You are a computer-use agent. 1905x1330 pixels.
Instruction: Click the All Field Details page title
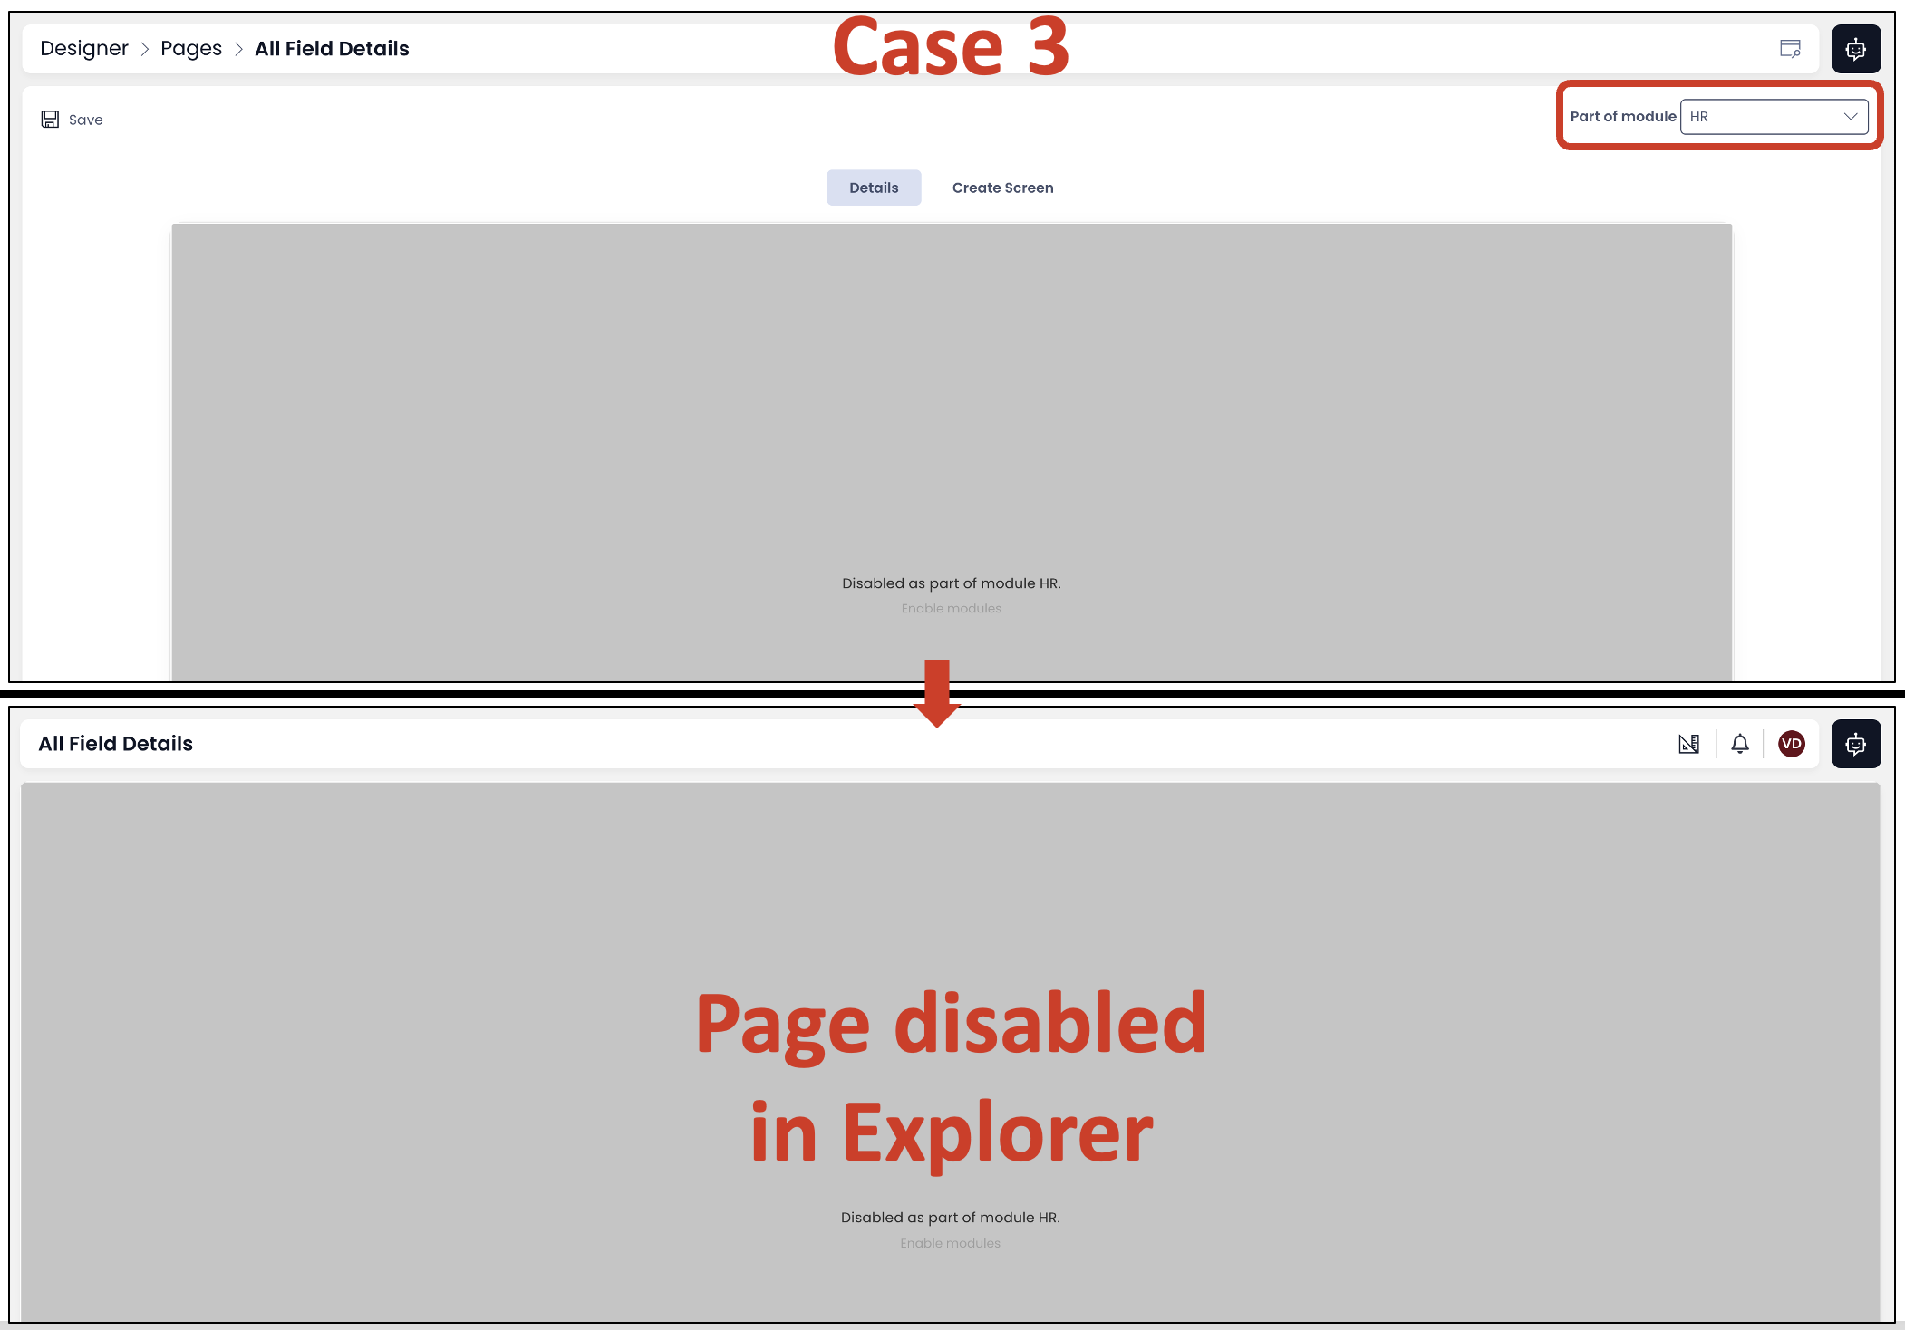click(116, 744)
